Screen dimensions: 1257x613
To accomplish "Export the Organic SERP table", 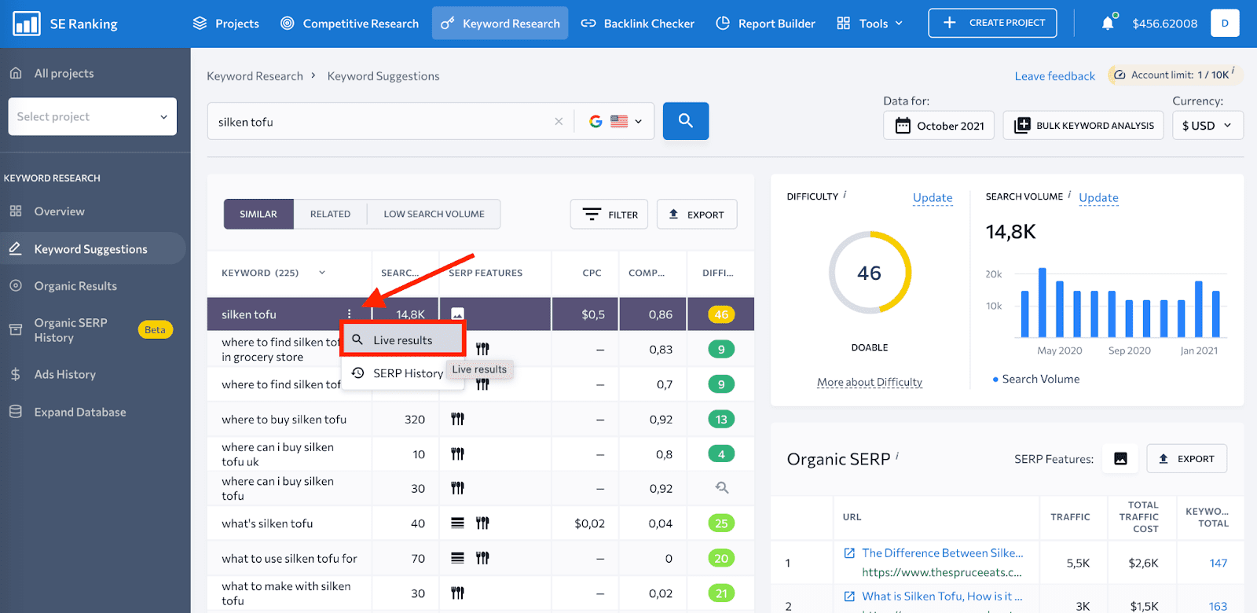I will tap(1186, 459).
